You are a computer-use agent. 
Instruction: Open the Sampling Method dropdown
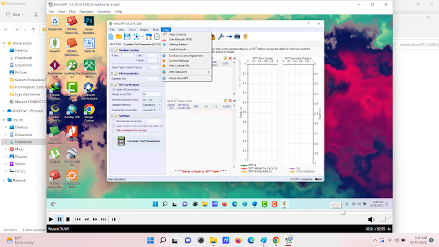(152, 105)
